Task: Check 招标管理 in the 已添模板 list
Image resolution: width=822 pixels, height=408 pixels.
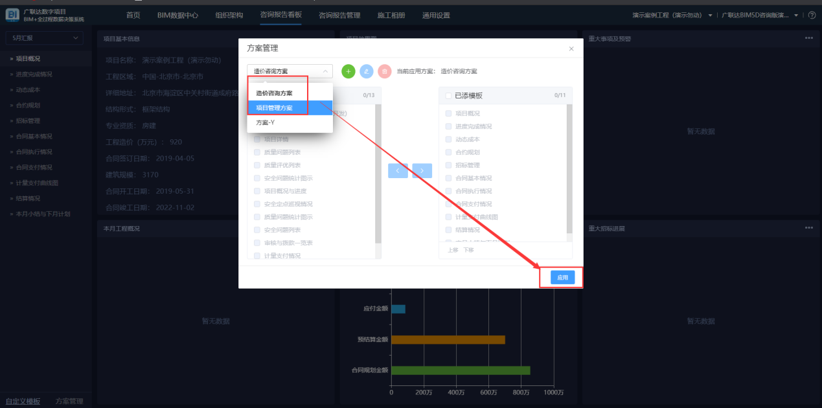Action: click(448, 165)
